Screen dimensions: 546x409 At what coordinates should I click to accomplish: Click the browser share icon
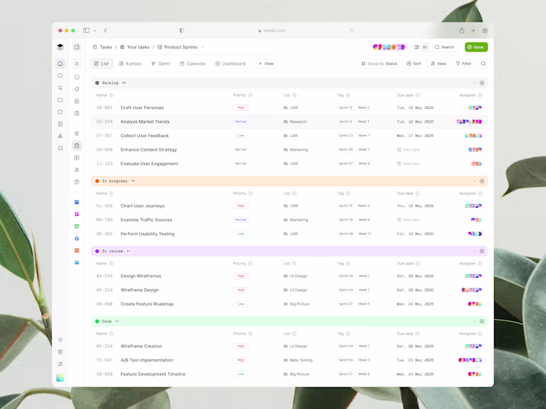[461, 31]
